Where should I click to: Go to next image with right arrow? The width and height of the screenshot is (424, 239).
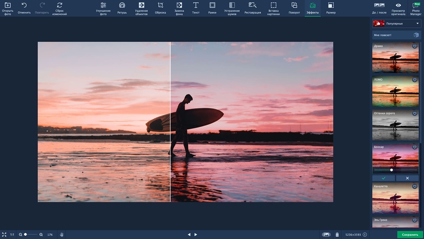click(196, 234)
